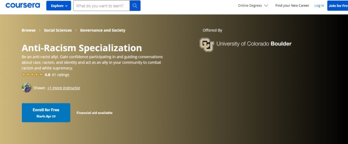
Task: Open Social Sciences breadcrumb
Action: [58, 30]
